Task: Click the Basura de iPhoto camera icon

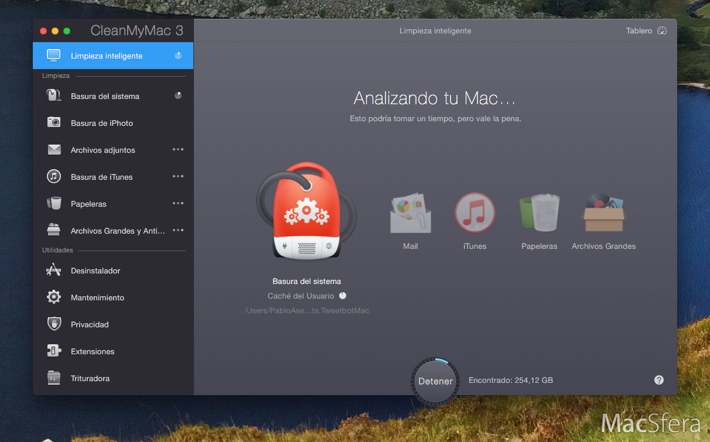Action: coord(54,122)
